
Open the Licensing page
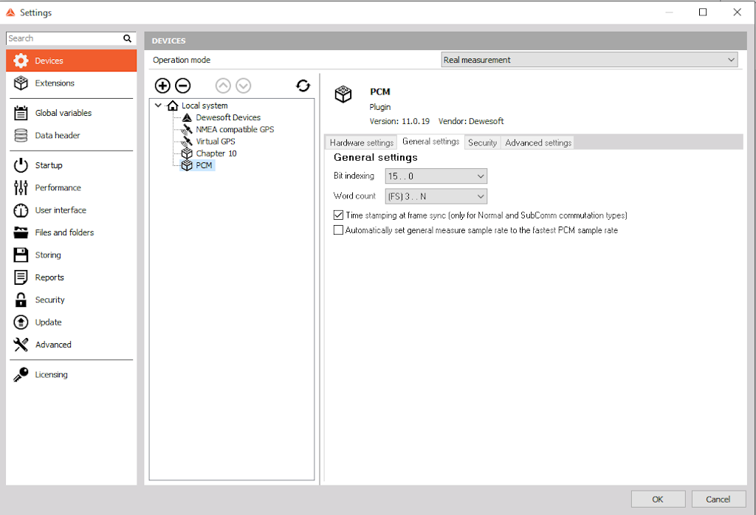(x=72, y=374)
